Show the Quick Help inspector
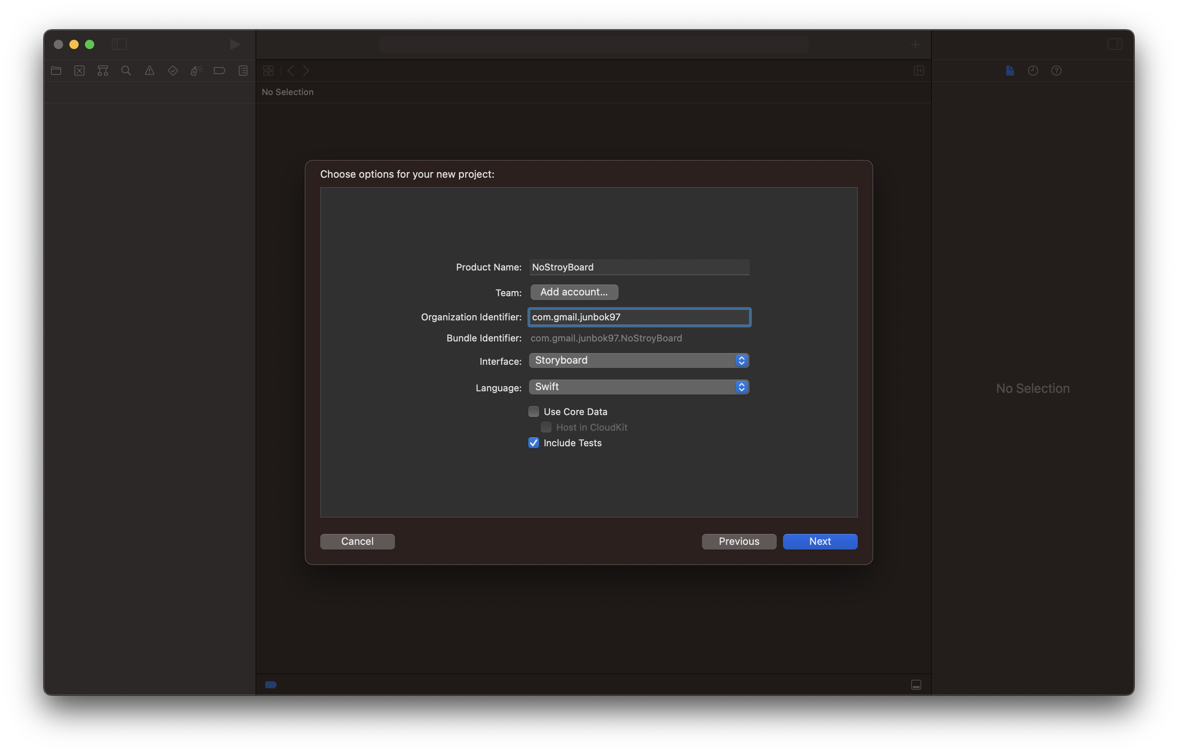Viewport: 1178px width, 753px height. coord(1056,71)
